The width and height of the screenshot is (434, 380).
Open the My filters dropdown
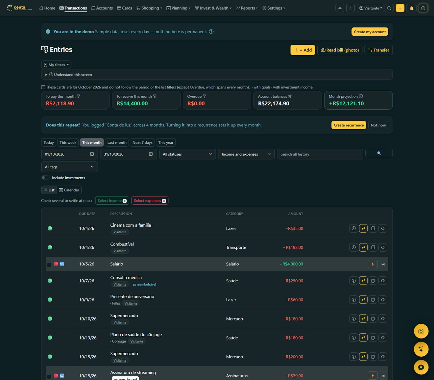(56, 65)
